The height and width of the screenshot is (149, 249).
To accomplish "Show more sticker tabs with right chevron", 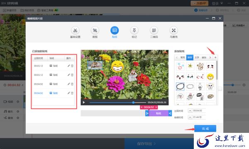I will pos(210,58).
